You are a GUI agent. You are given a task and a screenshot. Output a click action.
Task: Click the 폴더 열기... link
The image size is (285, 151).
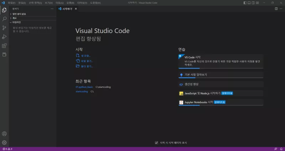pos(87,66)
